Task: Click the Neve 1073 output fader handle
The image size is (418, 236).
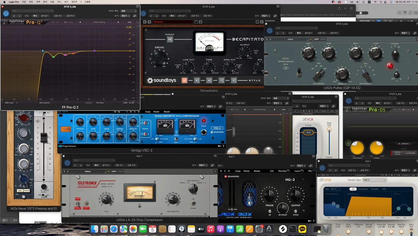Action: [x=44, y=138]
